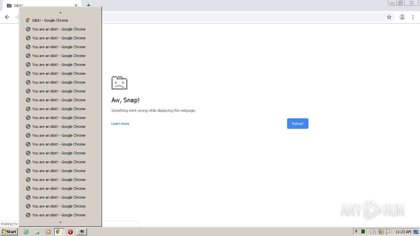
Task: Click the 'Aw, Snap!' heading text
Action: [x=125, y=100]
